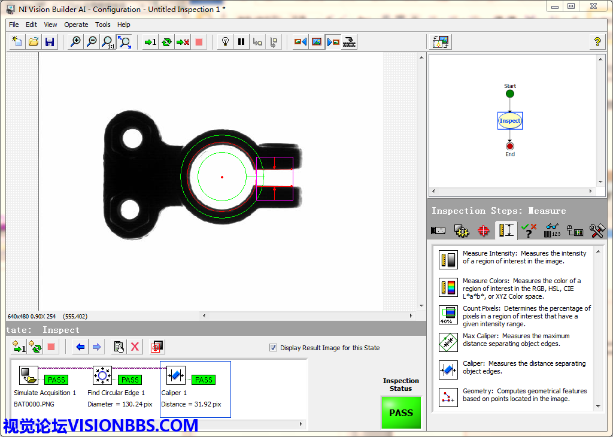
Task: Click the Run until failure icon
Action: (x=183, y=42)
